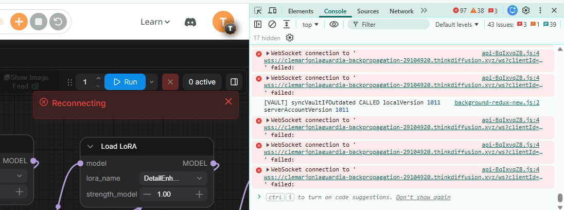Click the 43 Issues summary link
564x210 pixels.
click(x=522, y=25)
